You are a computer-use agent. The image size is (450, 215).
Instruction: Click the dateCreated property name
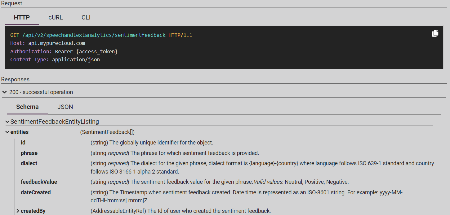[36, 192]
